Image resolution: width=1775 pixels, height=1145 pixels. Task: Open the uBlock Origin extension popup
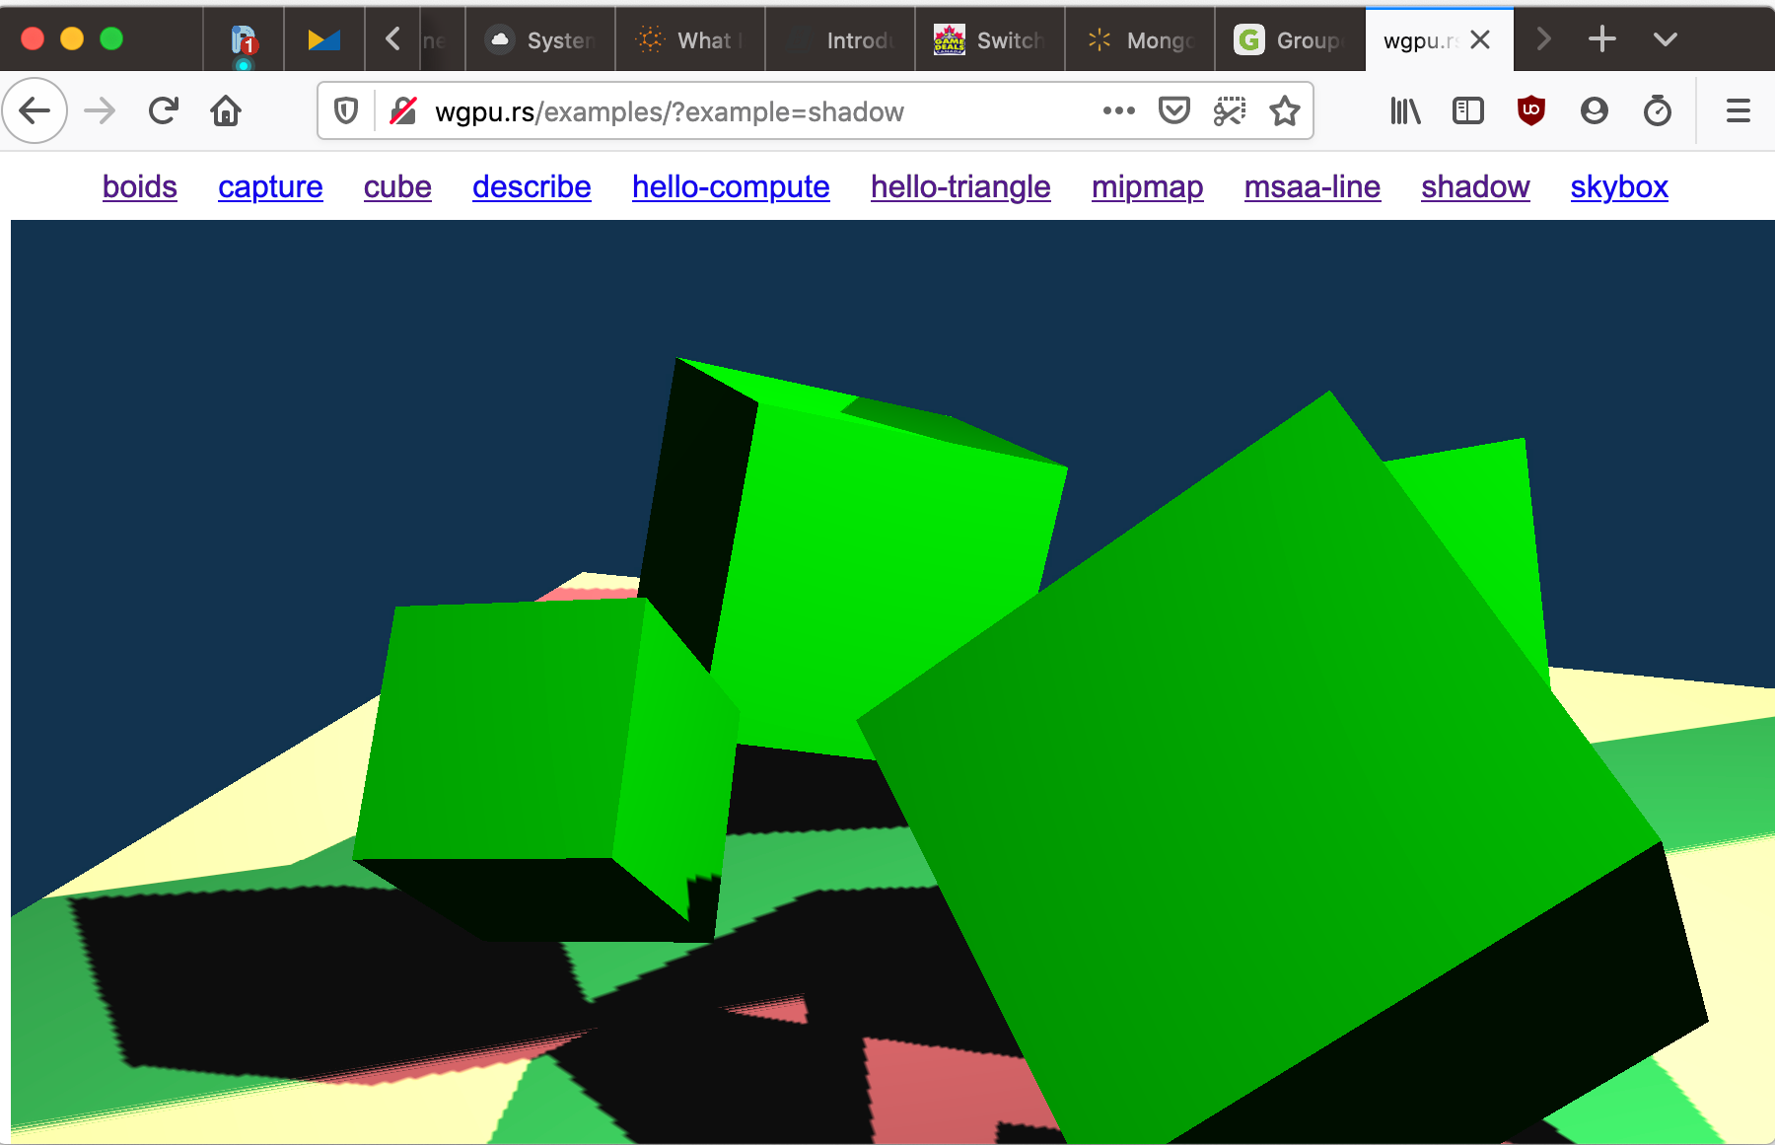point(1530,110)
